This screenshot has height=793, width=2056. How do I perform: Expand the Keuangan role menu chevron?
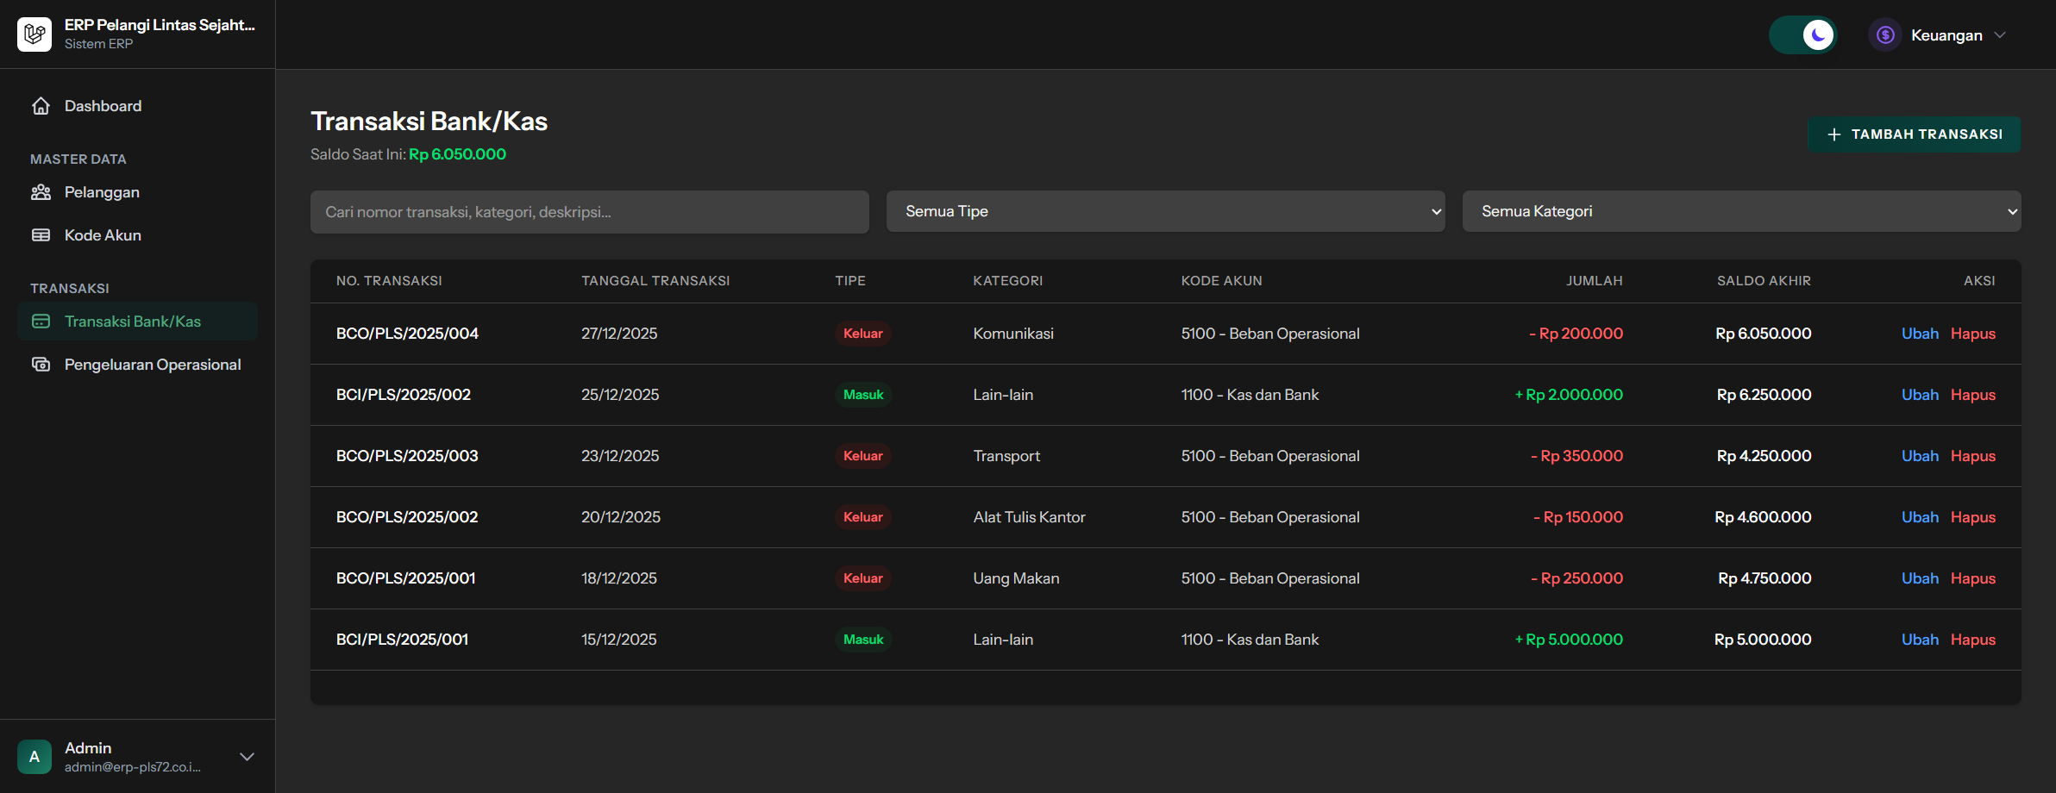[x=2001, y=35]
